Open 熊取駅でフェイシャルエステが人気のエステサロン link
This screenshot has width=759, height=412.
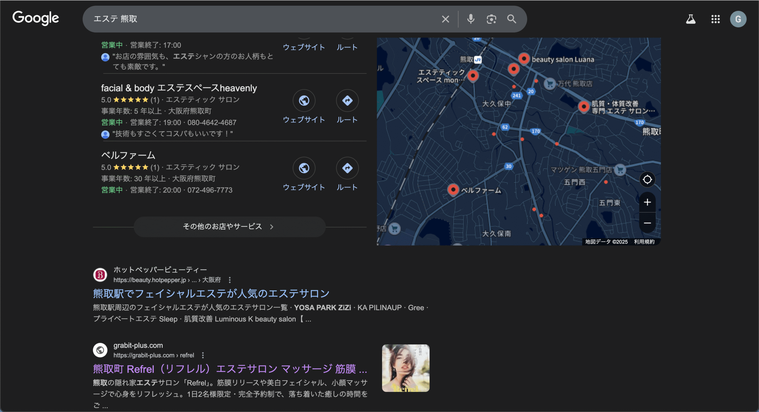pyautogui.click(x=210, y=293)
